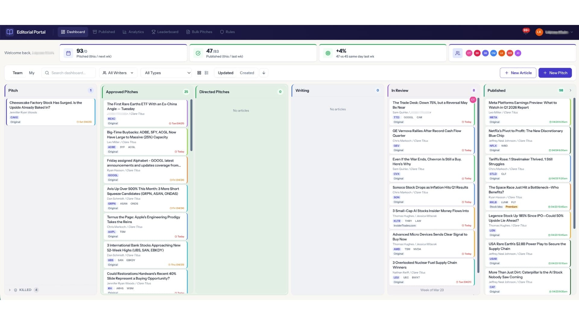Switch to compact list view icon
Image resolution: width=579 pixels, height=325 pixels.
click(207, 73)
